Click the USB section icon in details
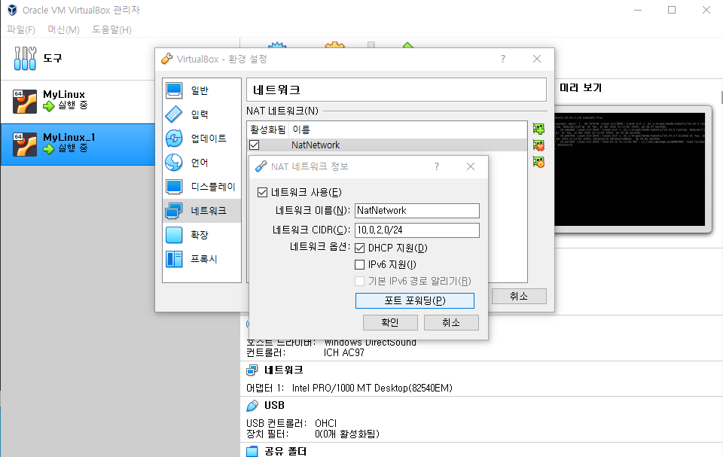Screen dimensions: 723x457 [x=252, y=405]
